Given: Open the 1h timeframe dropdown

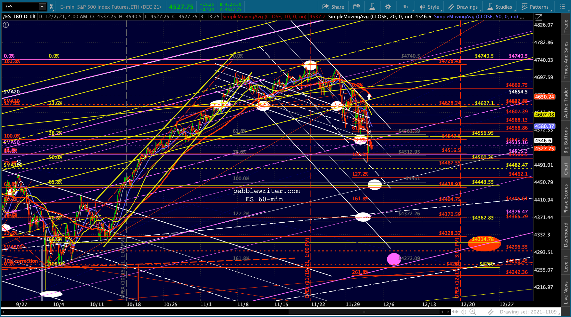Looking at the screenshot, I should tap(406, 7).
